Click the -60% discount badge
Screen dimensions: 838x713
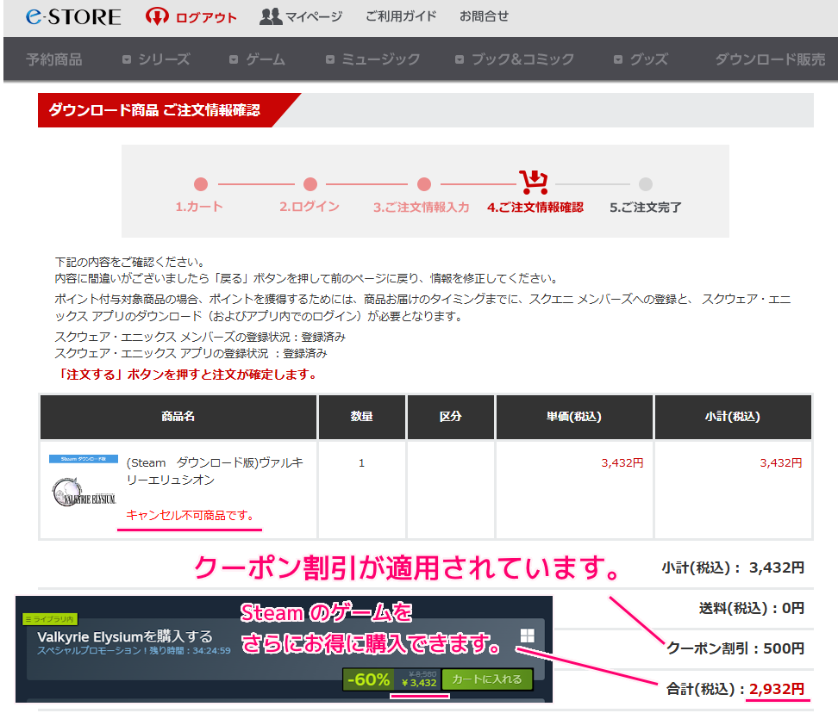pyautogui.click(x=368, y=679)
